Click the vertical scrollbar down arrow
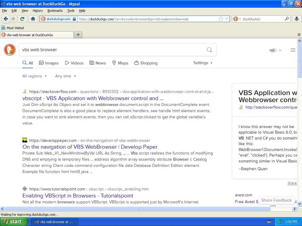This screenshot has width=302, height=226. tap(299, 204)
